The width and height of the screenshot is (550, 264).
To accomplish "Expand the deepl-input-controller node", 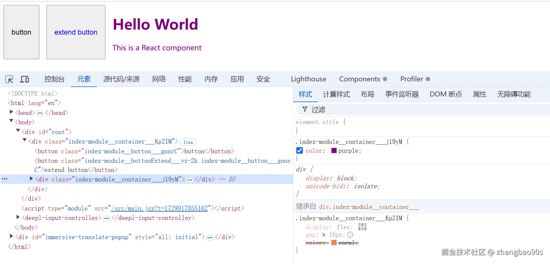I will (x=18, y=217).
